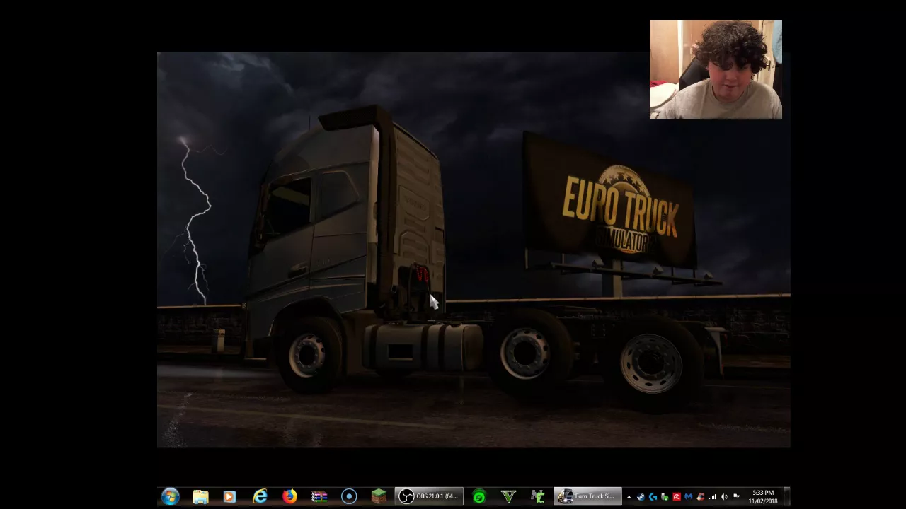The height and width of the screenshot is (509, 906).
Task: Open Malwarebytes tray icon
Action: pyautogui.click(x=689, y=497)
